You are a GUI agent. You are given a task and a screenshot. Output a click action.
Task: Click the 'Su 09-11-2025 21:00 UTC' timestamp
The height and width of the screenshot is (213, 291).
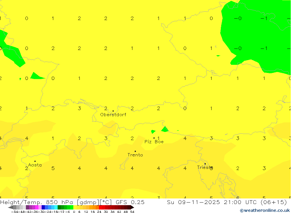point(212,202)
